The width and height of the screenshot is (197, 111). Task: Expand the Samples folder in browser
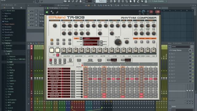9,51
